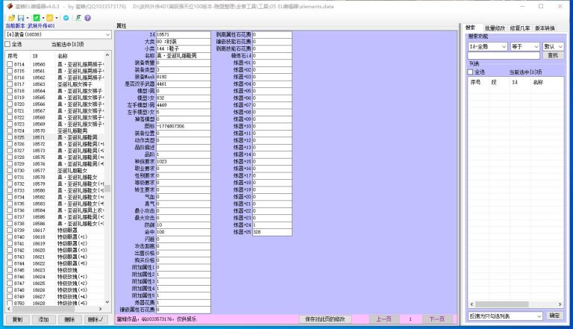Viewport: 573px width, 329px height.
Task: Toggle the left panel 全选 checkbox
Action: click(x=7, y=44)
